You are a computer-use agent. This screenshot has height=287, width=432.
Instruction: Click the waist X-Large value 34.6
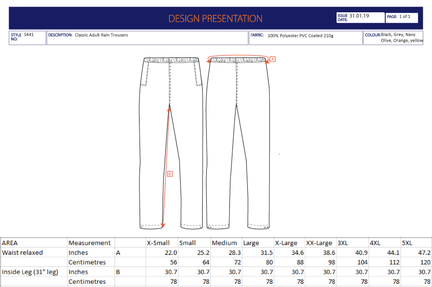[298, 253]
